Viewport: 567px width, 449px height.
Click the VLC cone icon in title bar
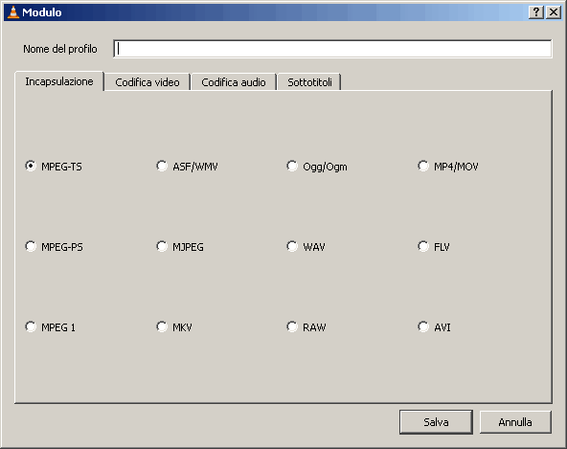coord(13,12)
